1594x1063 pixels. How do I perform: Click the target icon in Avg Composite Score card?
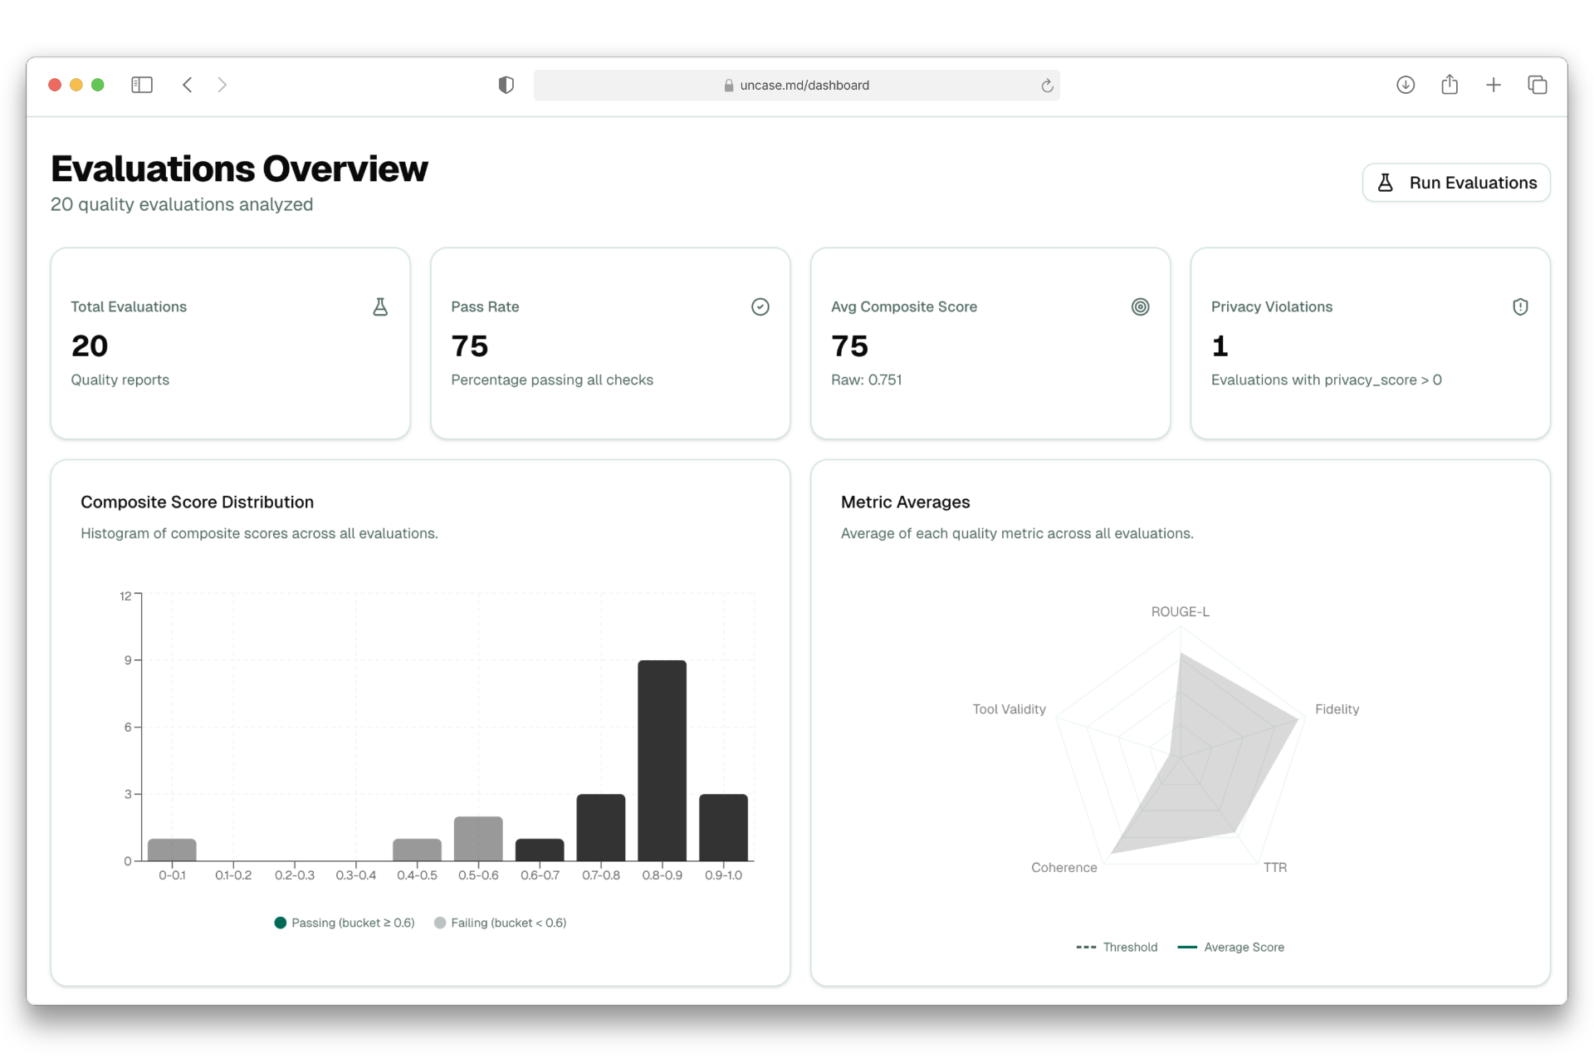(x=1140, y=307)
